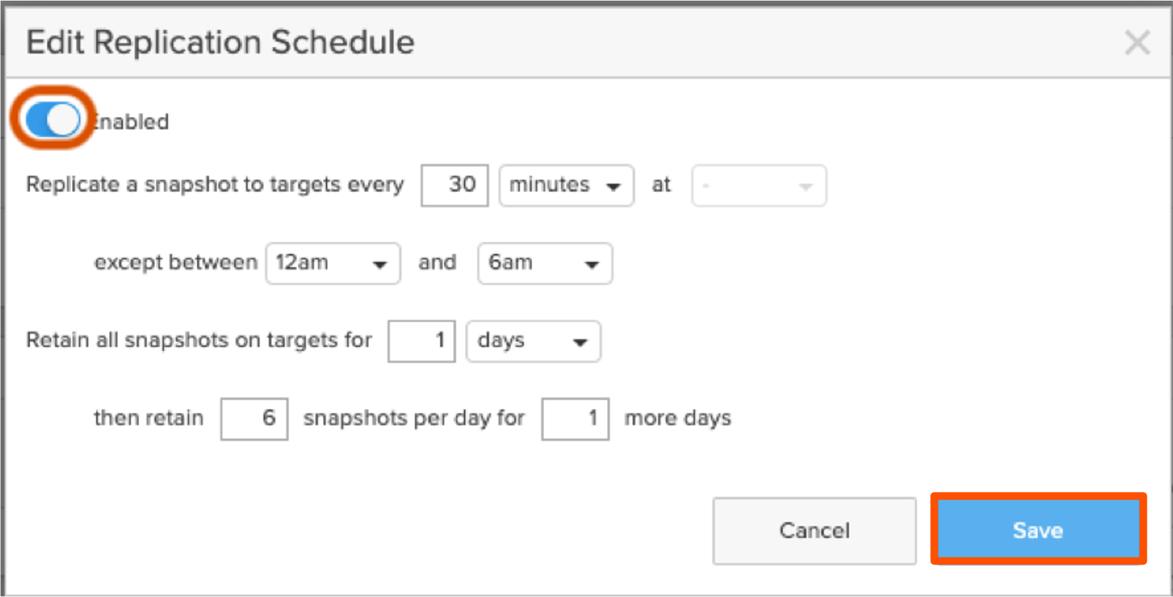Open the minutes unit dropdown
1173x597 pixels.
click(566, 185)
